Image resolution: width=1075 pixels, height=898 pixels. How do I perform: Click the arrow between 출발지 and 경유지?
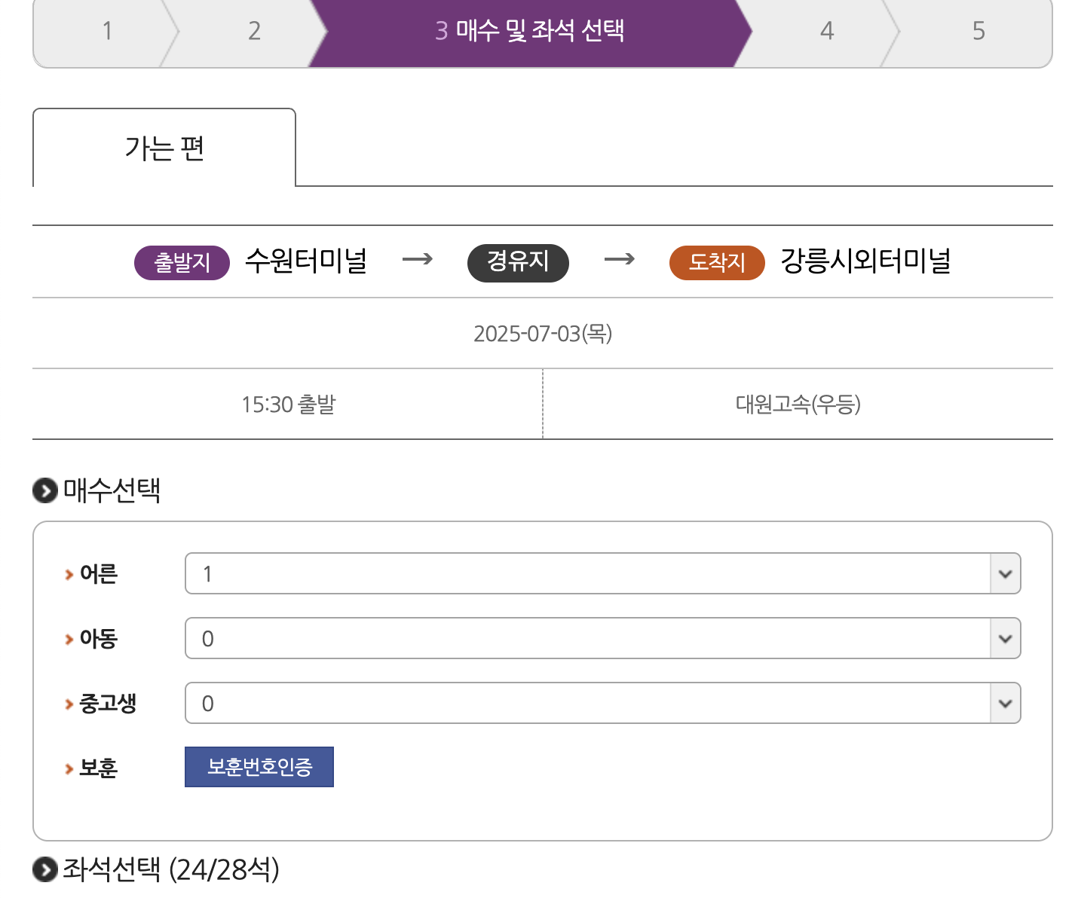click(418, 262)
